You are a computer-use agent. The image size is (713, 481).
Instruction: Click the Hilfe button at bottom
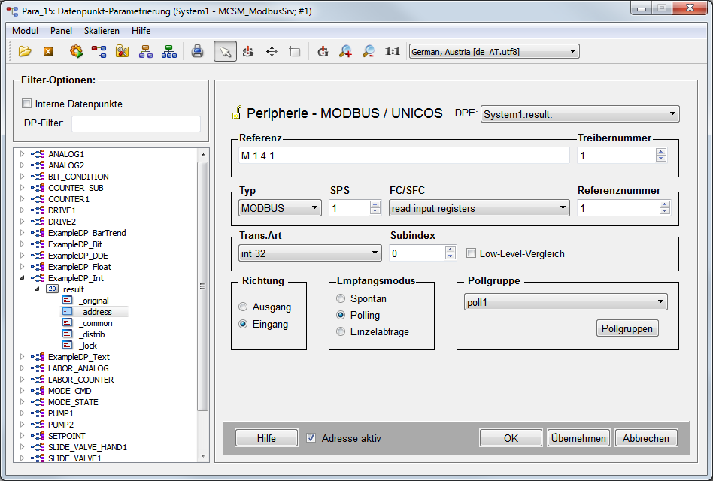(x=266, y=438)
